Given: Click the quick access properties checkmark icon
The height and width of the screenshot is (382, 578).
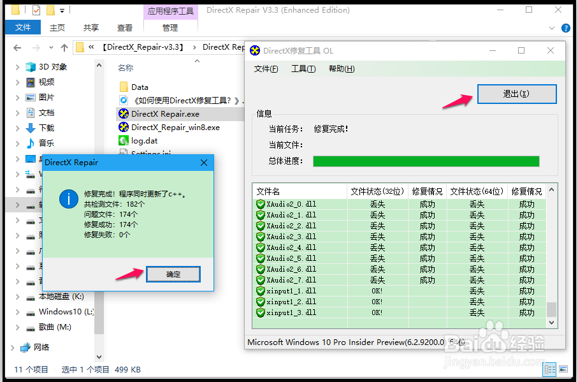Looking at the screenshot, I should (36, 10).
